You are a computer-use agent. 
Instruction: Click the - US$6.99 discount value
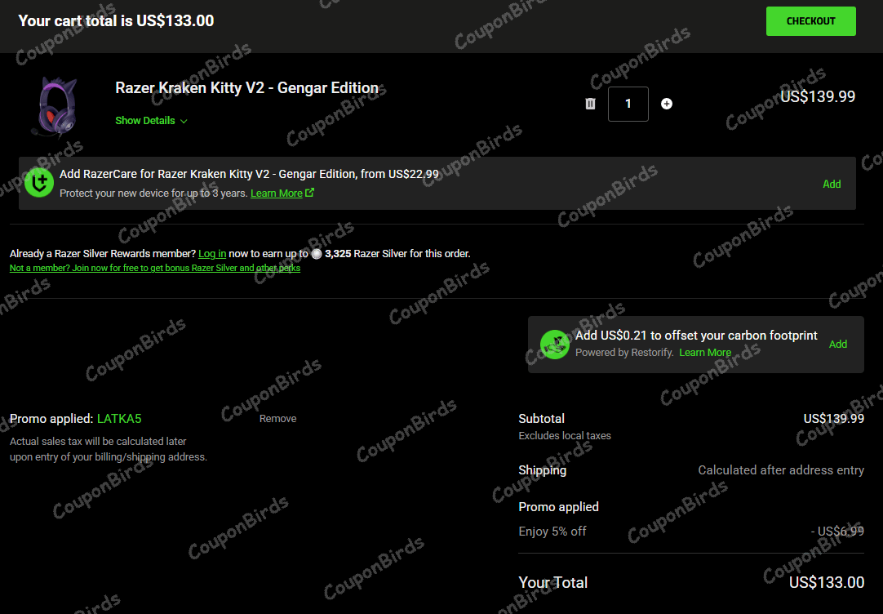pyautogui.click(x=837, y=532)
